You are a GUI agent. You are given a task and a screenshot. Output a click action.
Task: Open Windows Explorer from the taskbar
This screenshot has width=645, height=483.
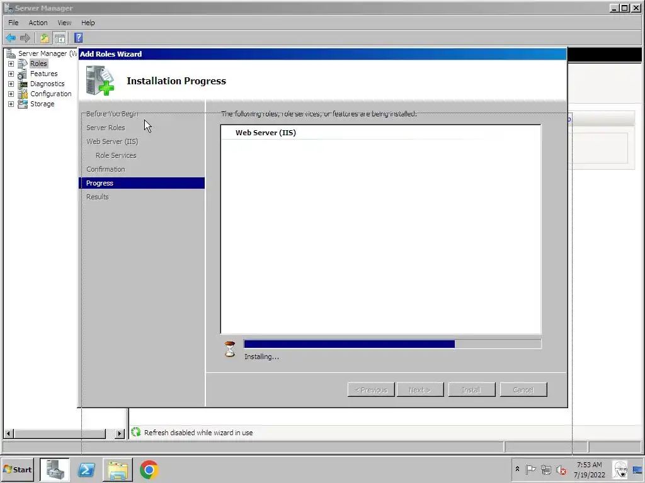(118, 470)
